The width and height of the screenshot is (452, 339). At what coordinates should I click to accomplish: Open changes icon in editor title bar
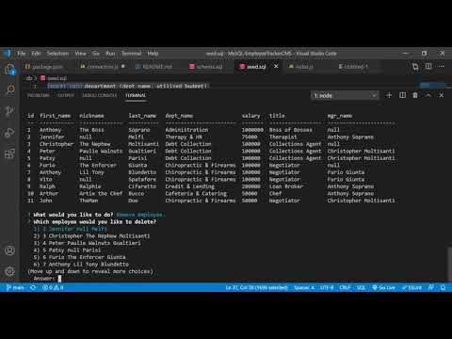415,67
